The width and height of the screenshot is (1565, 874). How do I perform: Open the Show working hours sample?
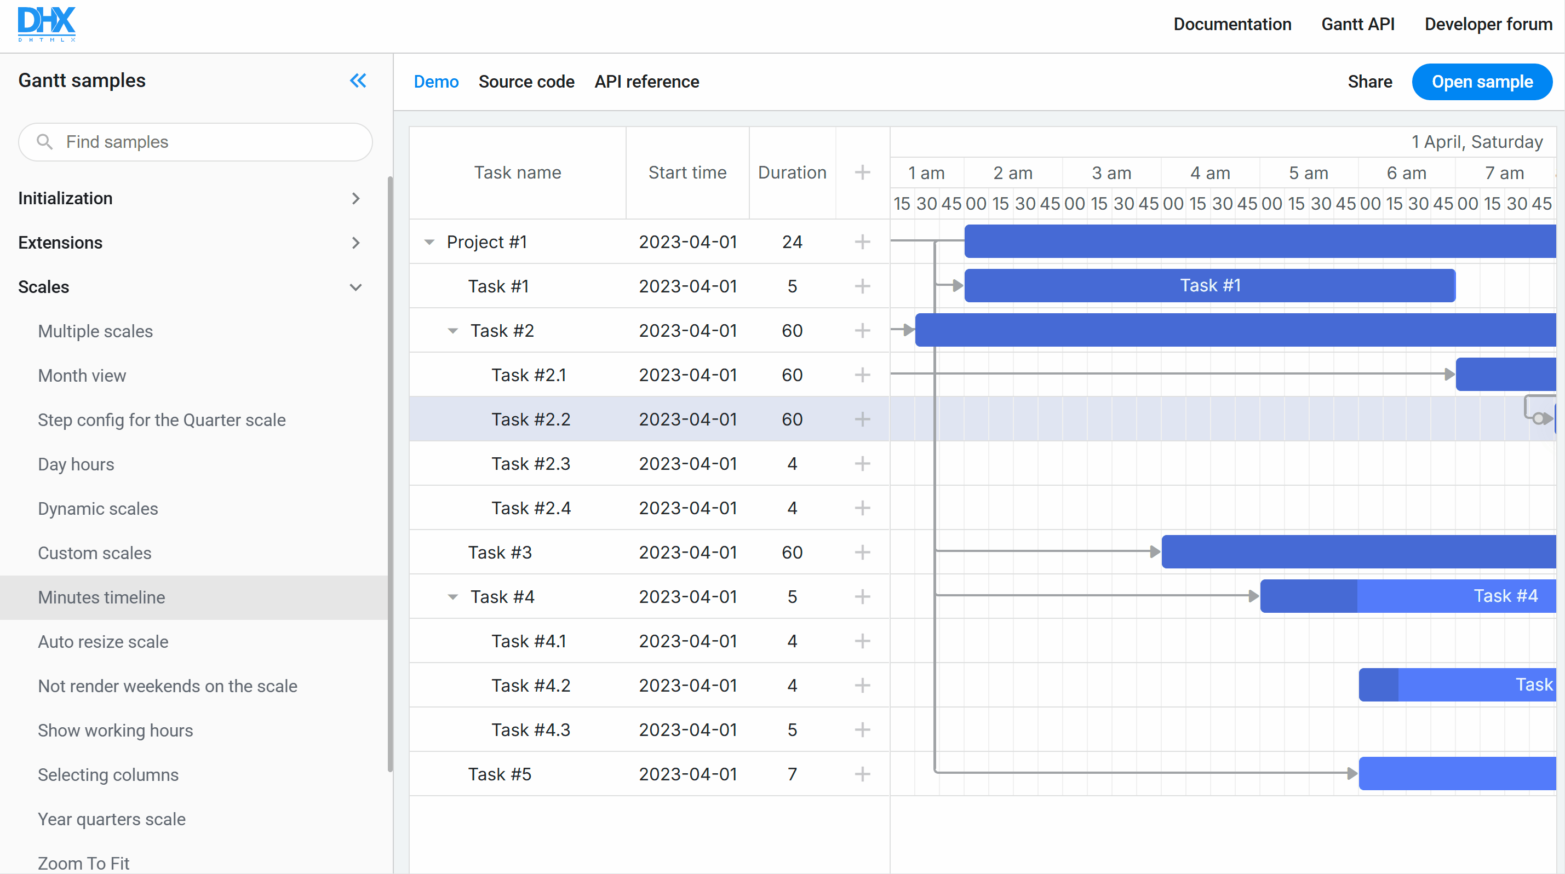[x=116, y=730]
